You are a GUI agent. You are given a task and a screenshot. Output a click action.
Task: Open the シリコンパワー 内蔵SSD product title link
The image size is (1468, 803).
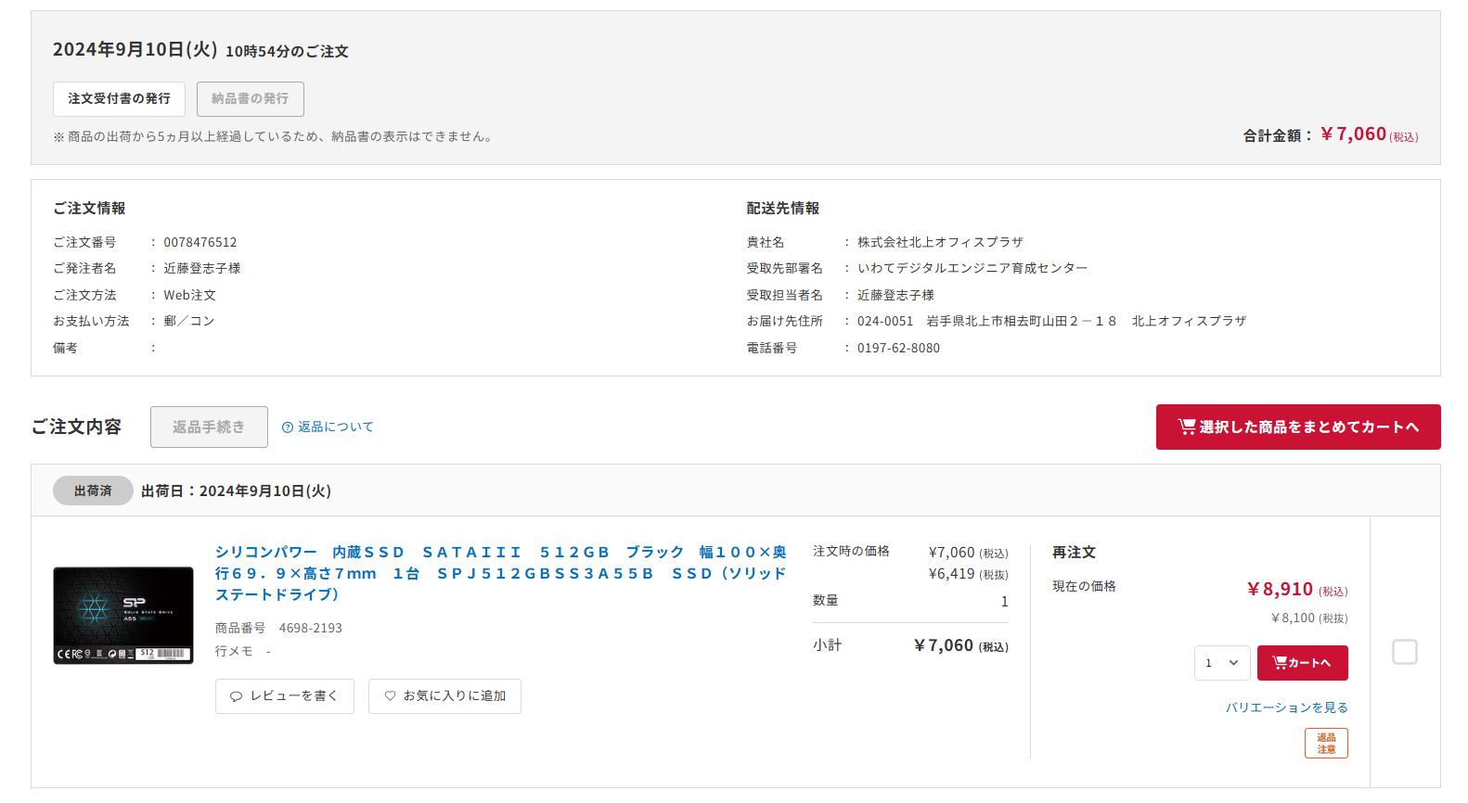(500, 573)
